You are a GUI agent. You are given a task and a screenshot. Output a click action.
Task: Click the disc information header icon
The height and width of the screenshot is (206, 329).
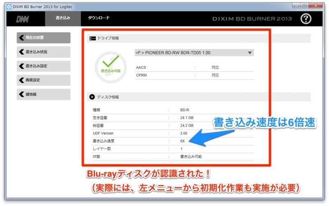pos(92,97)
